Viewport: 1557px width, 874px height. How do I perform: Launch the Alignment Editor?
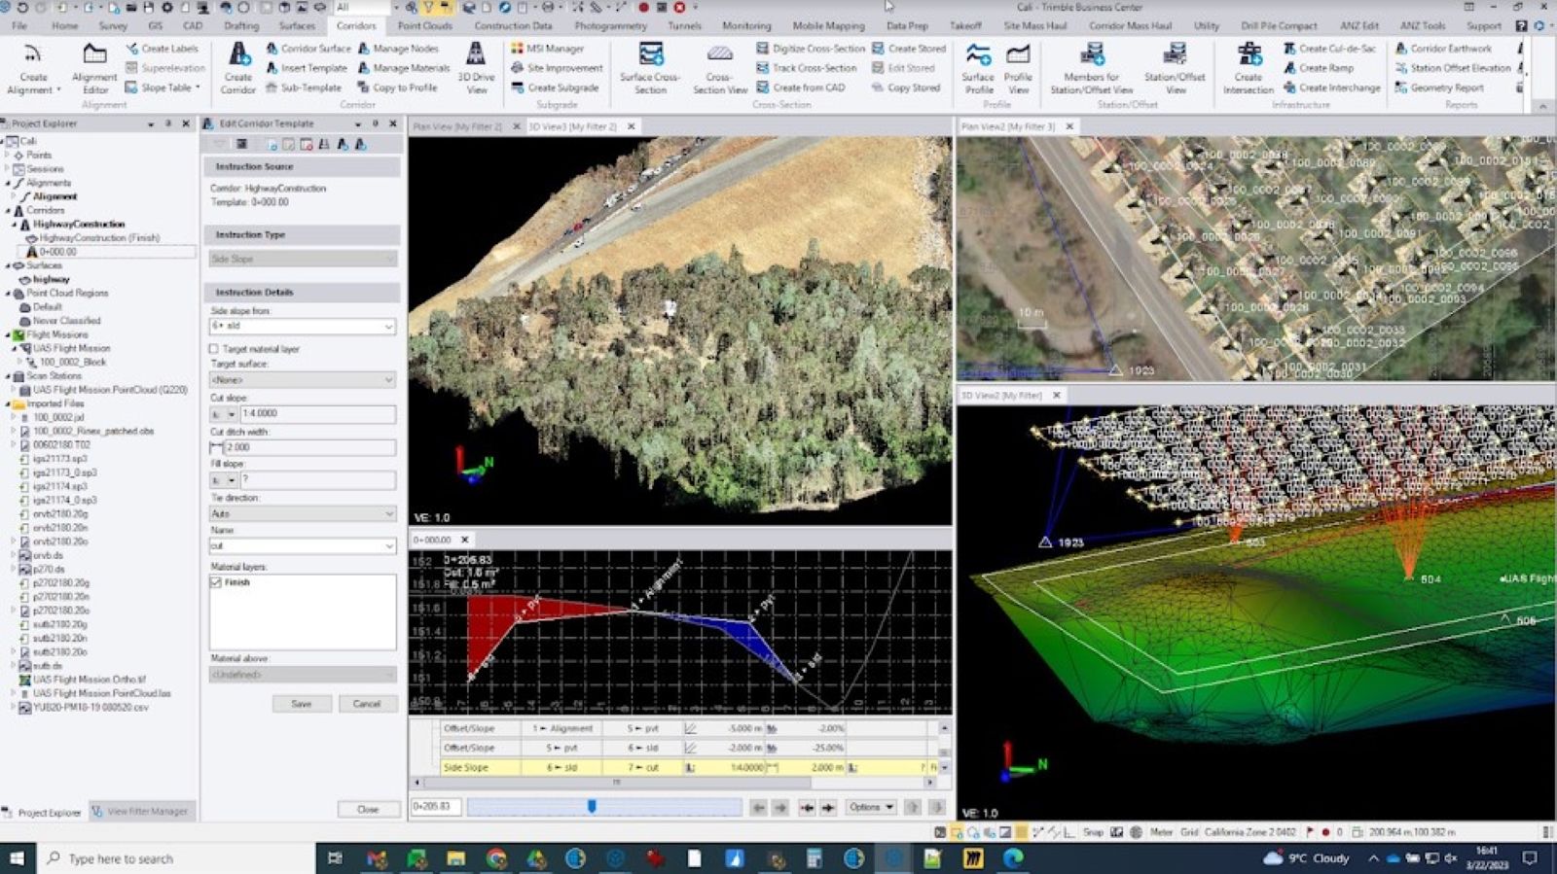click(94, 68)
